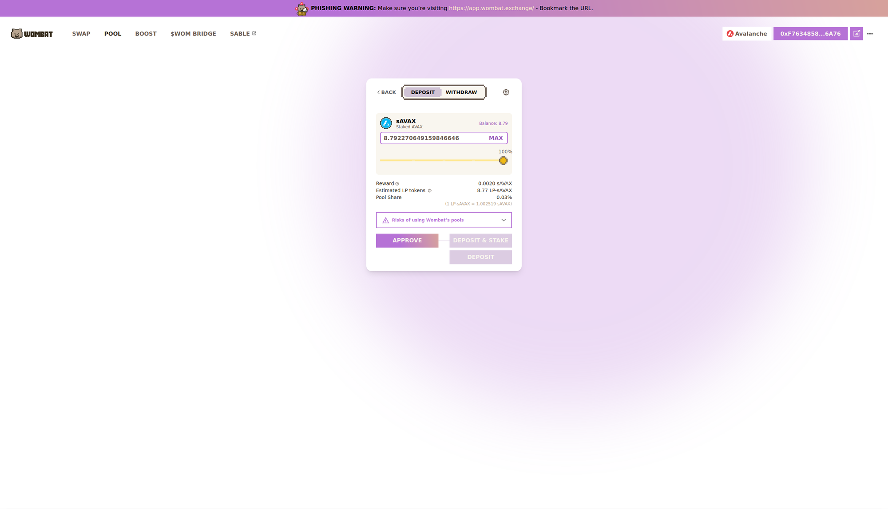Viewport: 888px width, 509px height.
Task: Click the 0.0020 sAVAX reward value
Action: (x=495, y=184)
